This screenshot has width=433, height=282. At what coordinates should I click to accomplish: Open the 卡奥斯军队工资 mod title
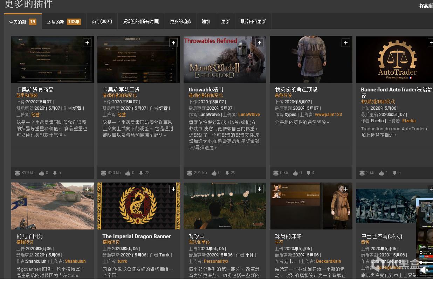tap(121, 89)
